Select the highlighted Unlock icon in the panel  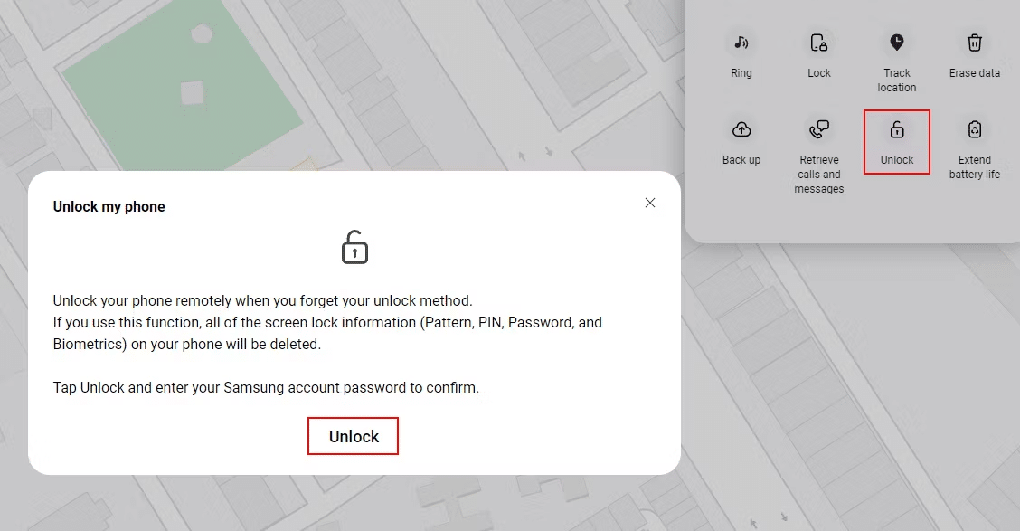click(x=896, y=128)
